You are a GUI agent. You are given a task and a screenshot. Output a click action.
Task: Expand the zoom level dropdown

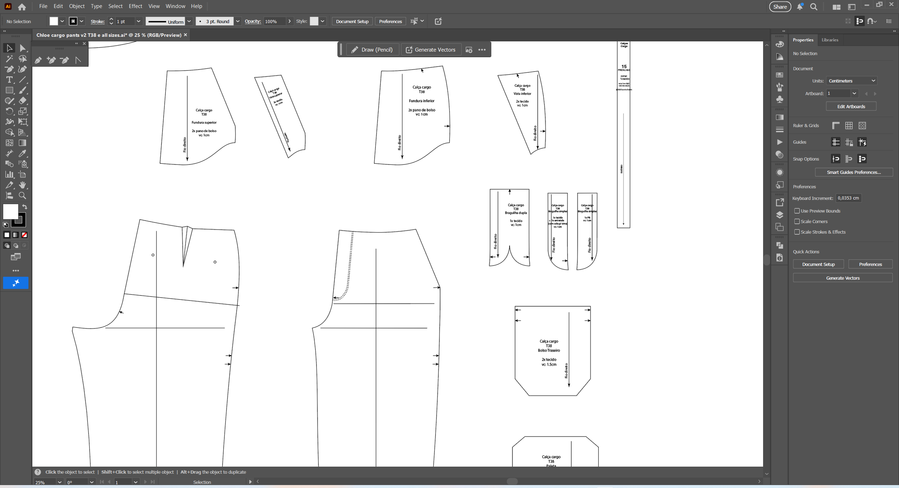[60, 482]
